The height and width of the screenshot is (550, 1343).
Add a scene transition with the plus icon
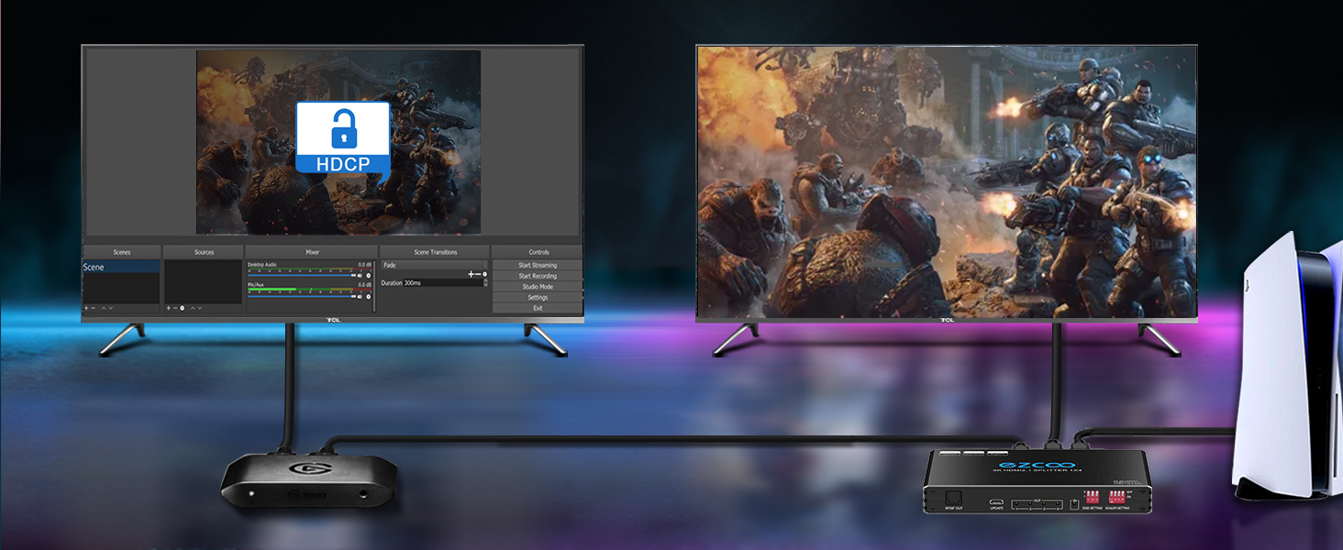tap(471, 274)
